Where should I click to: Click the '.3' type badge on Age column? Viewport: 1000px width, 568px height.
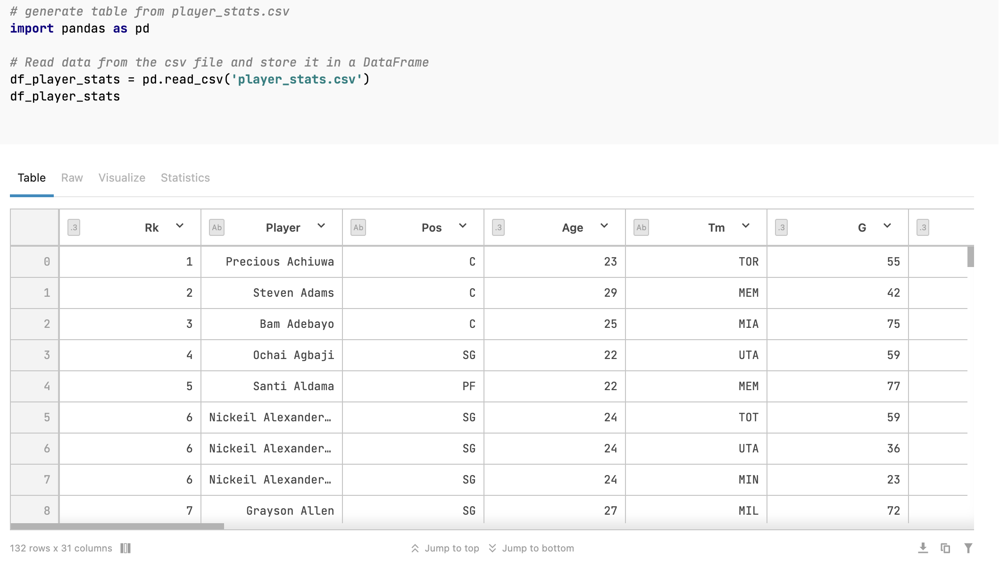tap(498, 227)
